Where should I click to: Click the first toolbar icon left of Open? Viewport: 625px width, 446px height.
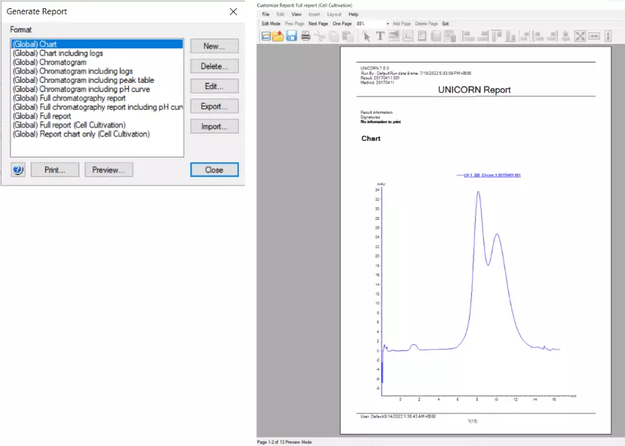click(x=265, y=35)
